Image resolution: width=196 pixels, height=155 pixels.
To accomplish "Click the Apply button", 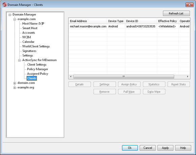I will (165, 148).
